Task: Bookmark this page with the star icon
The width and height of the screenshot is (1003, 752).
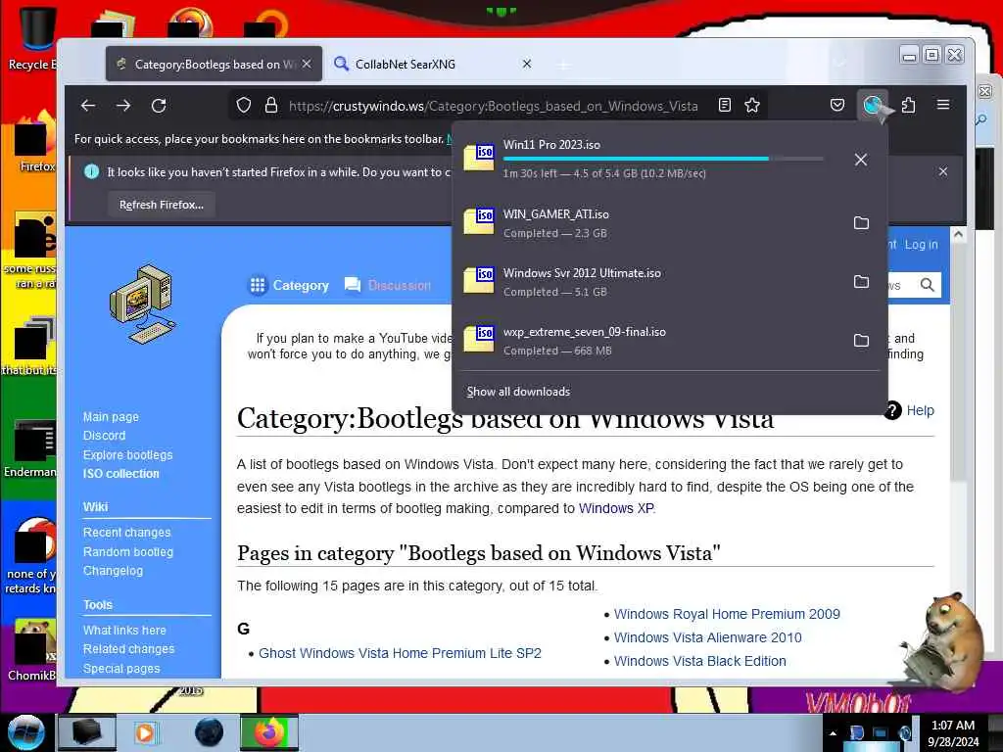Action: click(x=752, y=106)
